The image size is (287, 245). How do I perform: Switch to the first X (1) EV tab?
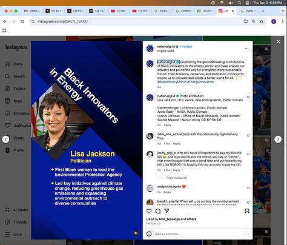point(53,11)
